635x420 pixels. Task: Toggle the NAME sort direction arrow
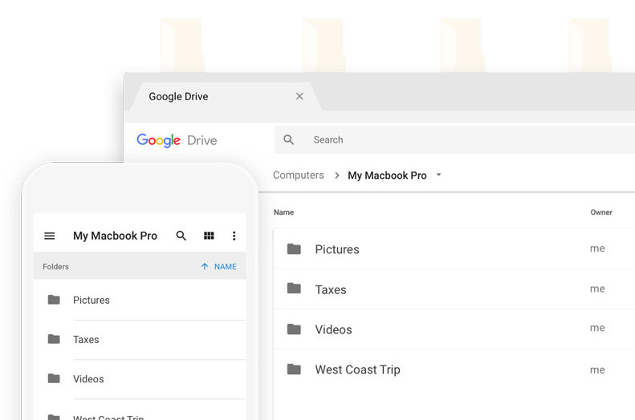click(205, 267)
